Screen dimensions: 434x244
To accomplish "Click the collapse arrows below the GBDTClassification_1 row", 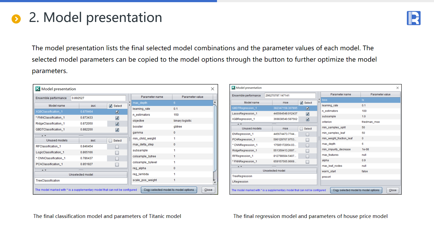I will tap(44, 136).
